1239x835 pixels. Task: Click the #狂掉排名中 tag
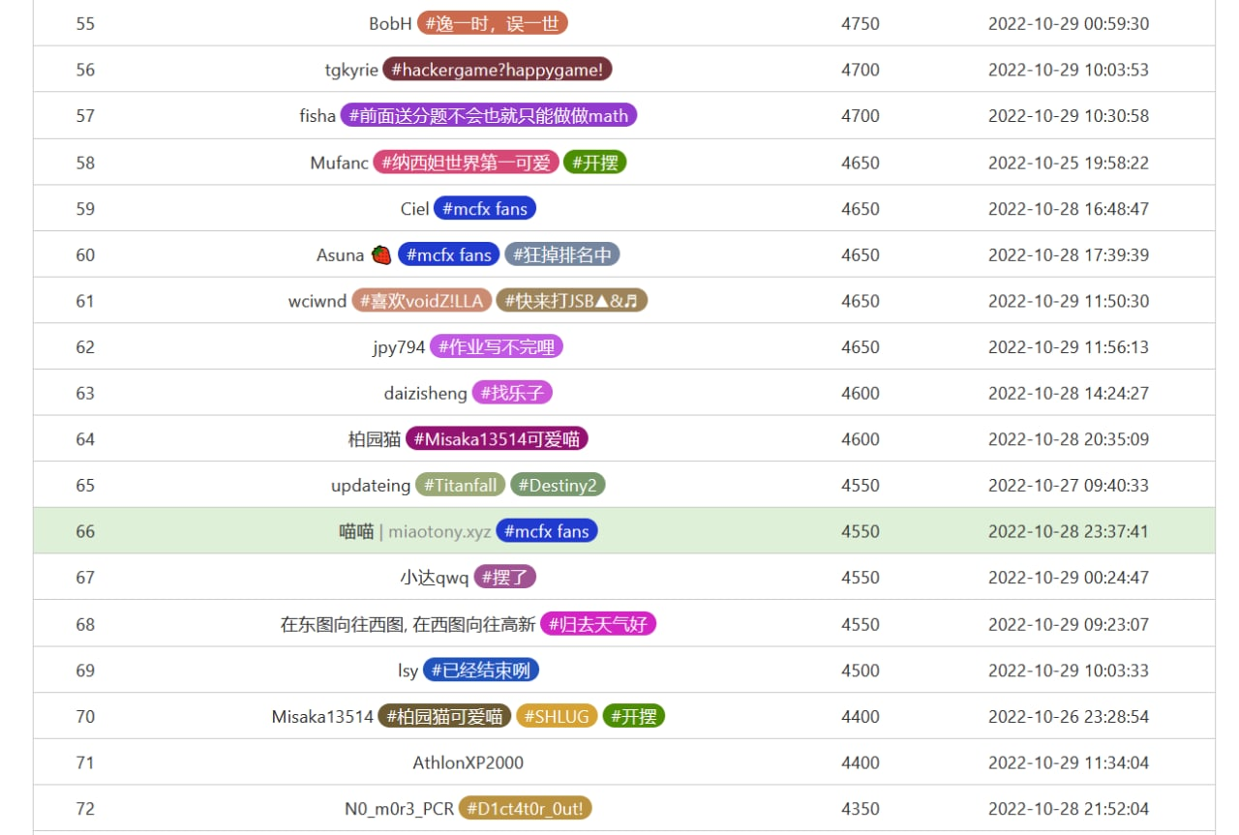[562, 255]
